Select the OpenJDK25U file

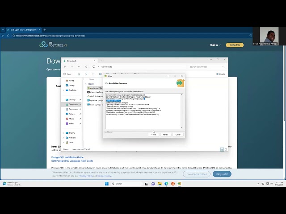click(95, 100)
